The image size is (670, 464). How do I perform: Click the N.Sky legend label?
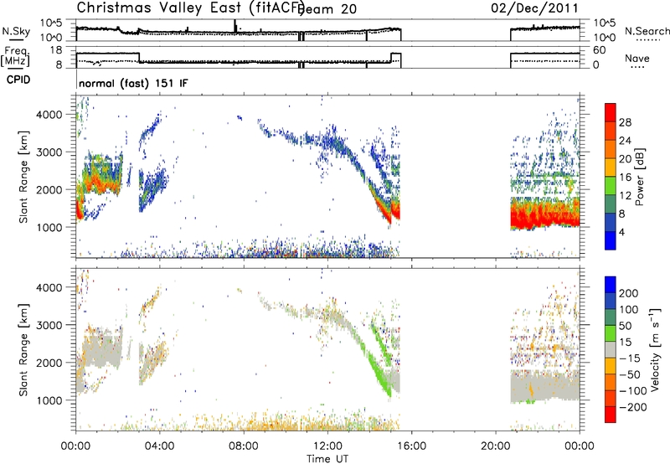click(16, 31)
